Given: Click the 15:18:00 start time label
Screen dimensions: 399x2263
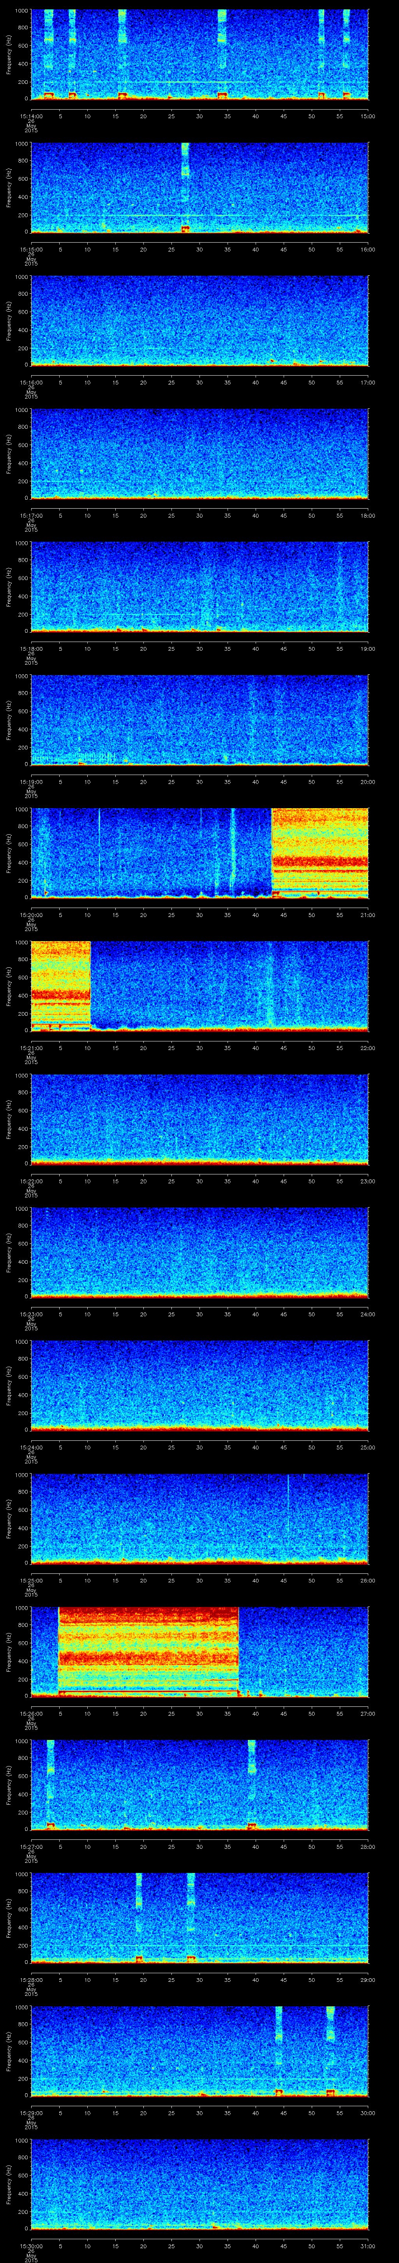Looking at the screenshot, I should pyautogui.click(x=31, y=649).
